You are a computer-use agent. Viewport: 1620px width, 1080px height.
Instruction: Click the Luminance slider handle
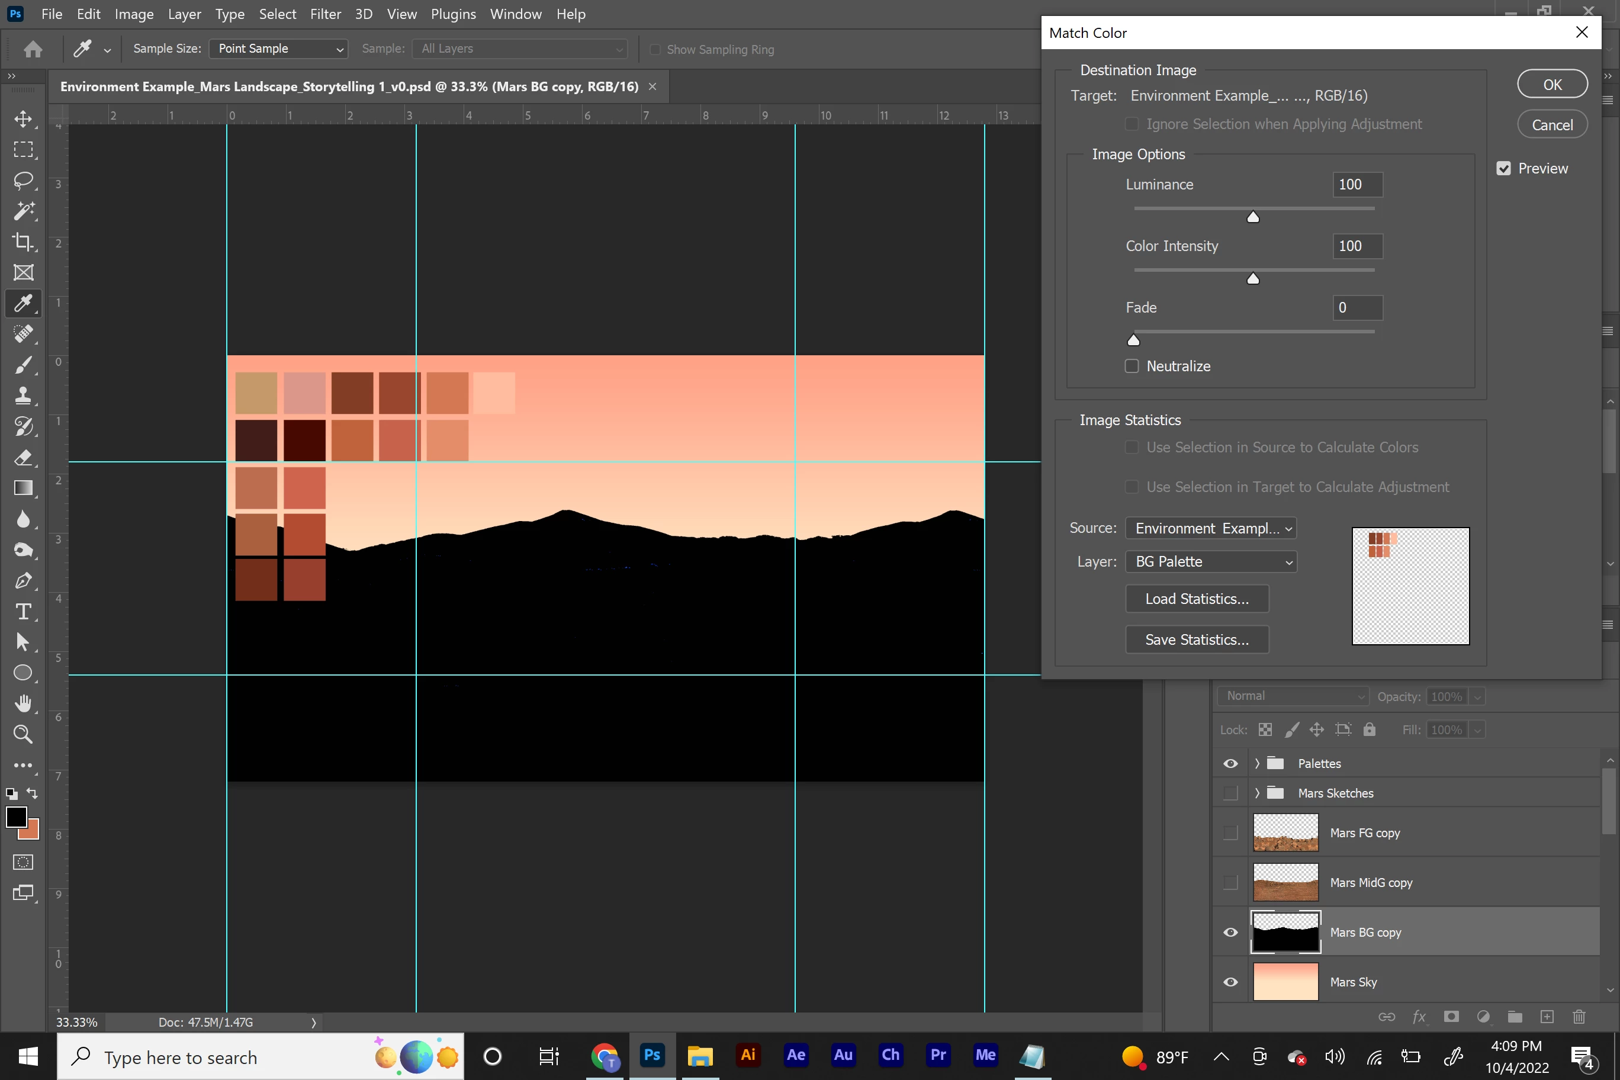tap(1253, 218)
